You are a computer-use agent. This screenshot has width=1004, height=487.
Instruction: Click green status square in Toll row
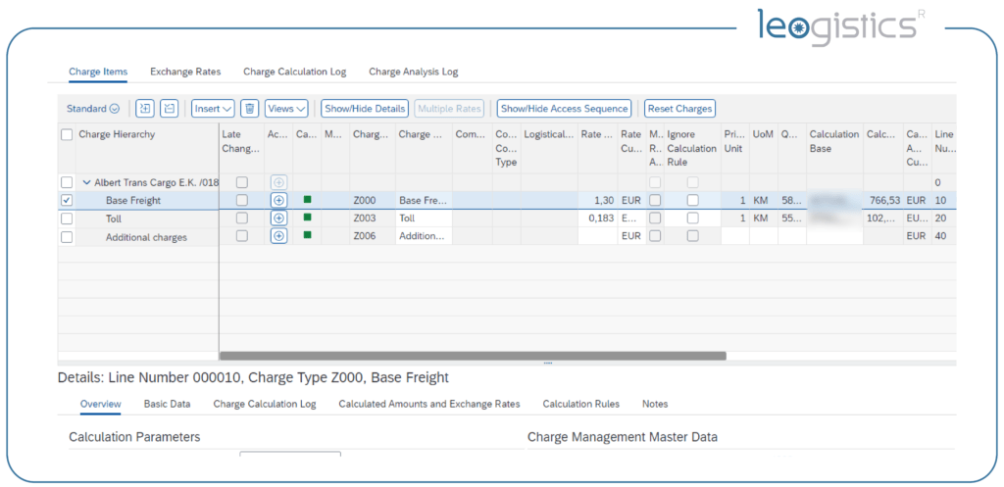(x=307, y=218)
